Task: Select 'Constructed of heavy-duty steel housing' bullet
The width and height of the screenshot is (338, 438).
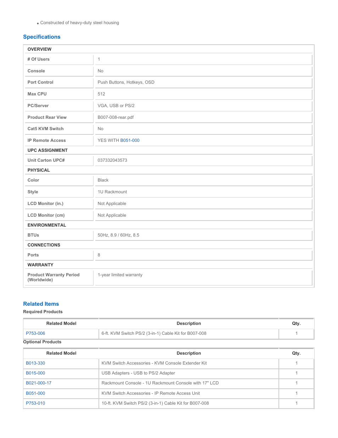Action: click(80, 23)
